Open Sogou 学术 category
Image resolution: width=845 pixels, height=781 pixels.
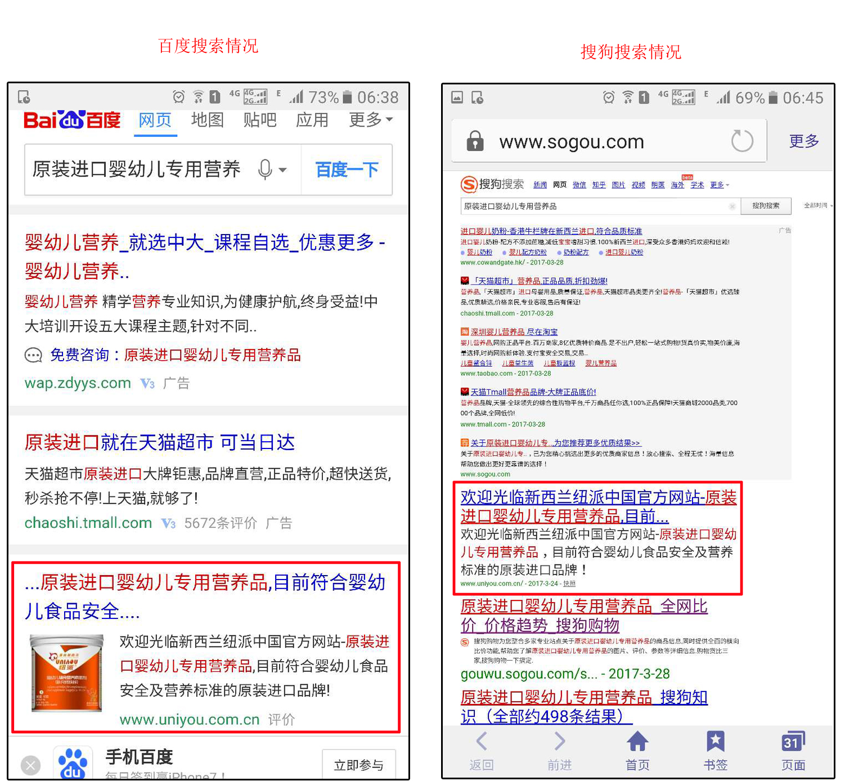[698, 185]
